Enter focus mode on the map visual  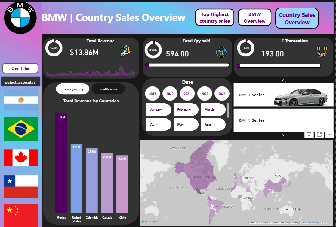[319, 135]
